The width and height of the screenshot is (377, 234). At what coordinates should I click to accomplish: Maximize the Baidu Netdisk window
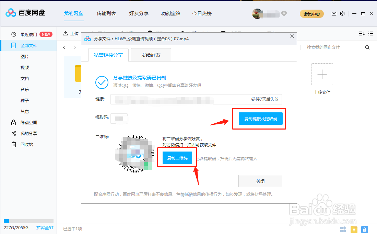[x=363, y=14]
